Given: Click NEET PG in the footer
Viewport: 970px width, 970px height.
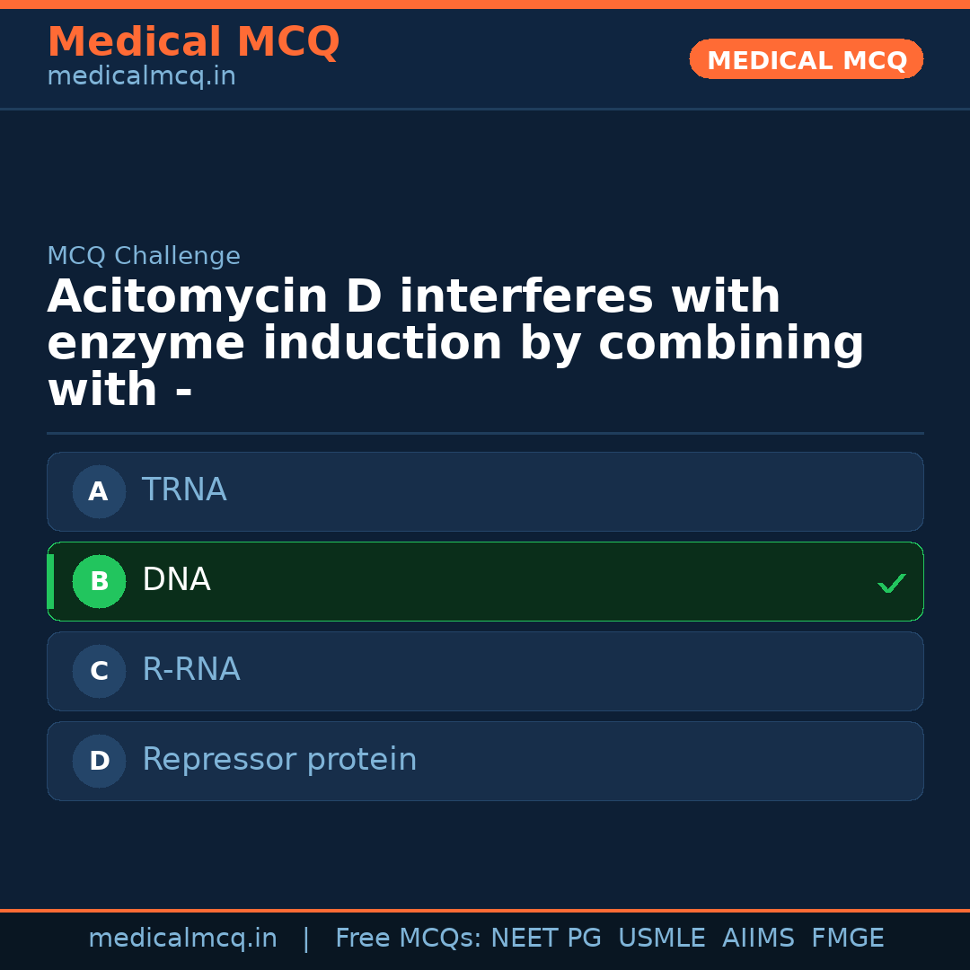Looking at the screenshot, I should [546, 939].
